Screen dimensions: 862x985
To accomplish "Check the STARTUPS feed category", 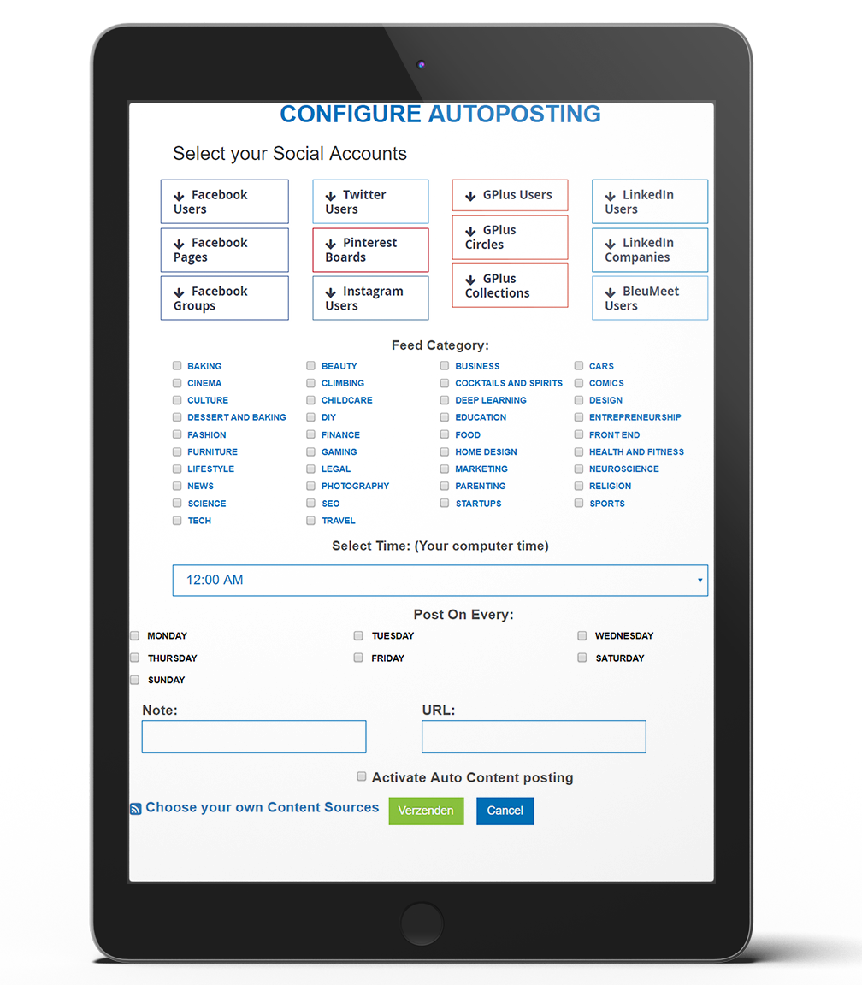I will [x=445, y=503].
